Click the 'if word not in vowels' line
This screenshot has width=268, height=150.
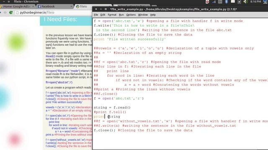[x=181, y=80]
